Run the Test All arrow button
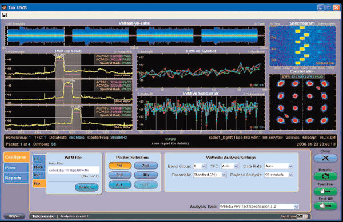This screenshot has height=222, width=343. (325, 206)
